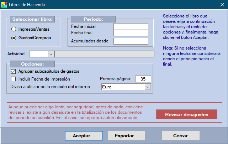Open the Euro currency dropdown arrow
The image size is (228, 144).
[x=148, y=87]
